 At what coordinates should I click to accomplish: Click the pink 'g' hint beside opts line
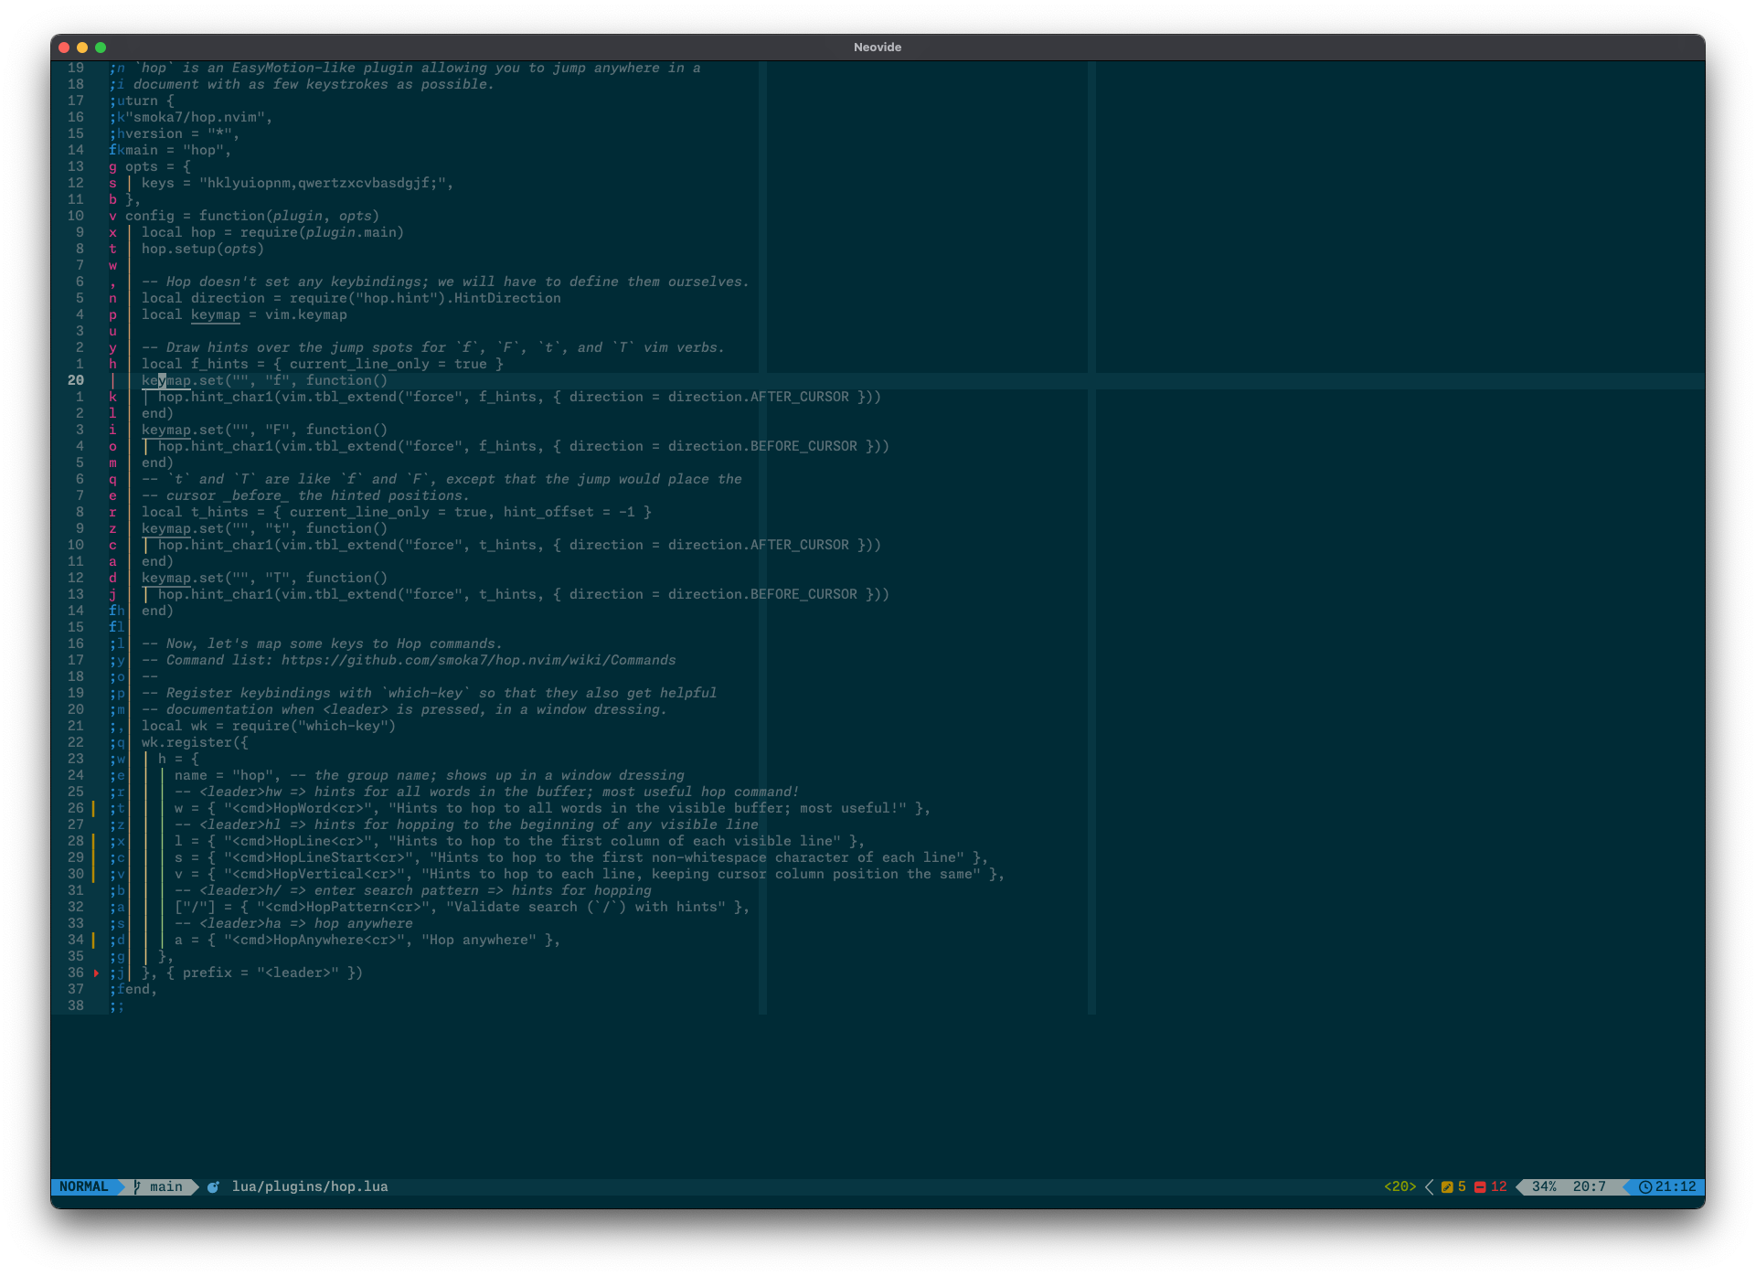pos(112,166)
